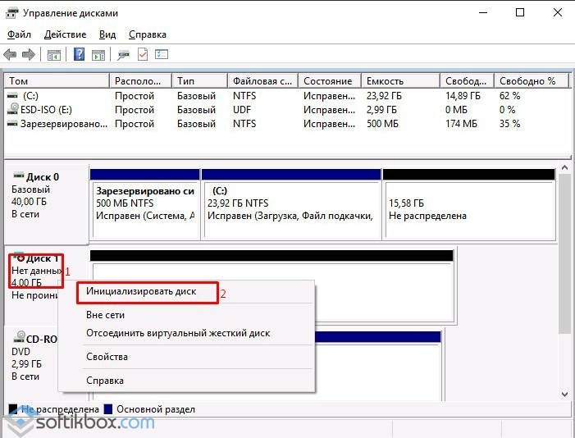Select Инициализировать диск in context menu
Image resolution: width=575 pixels, height=438 pixels.
pos(141,291)
